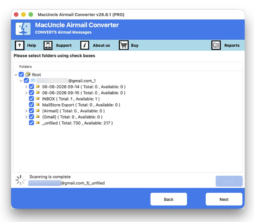254x222 pixels.
Task: Click the scanning spinner icon
Action: pos(21,180)
